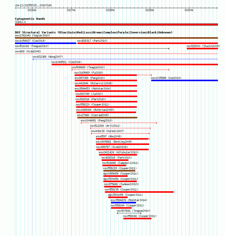Screen dimensions: 225x236
Task: Open nsv528000 (Shaikh2009) variant label
Action: pyautogui.click(x=203, y=46)
